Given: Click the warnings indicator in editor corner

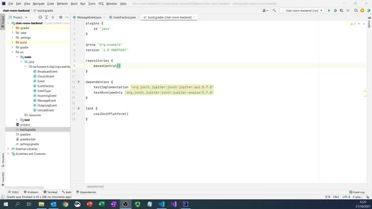Looking at the screenshot, I should (x=353, y=24).
